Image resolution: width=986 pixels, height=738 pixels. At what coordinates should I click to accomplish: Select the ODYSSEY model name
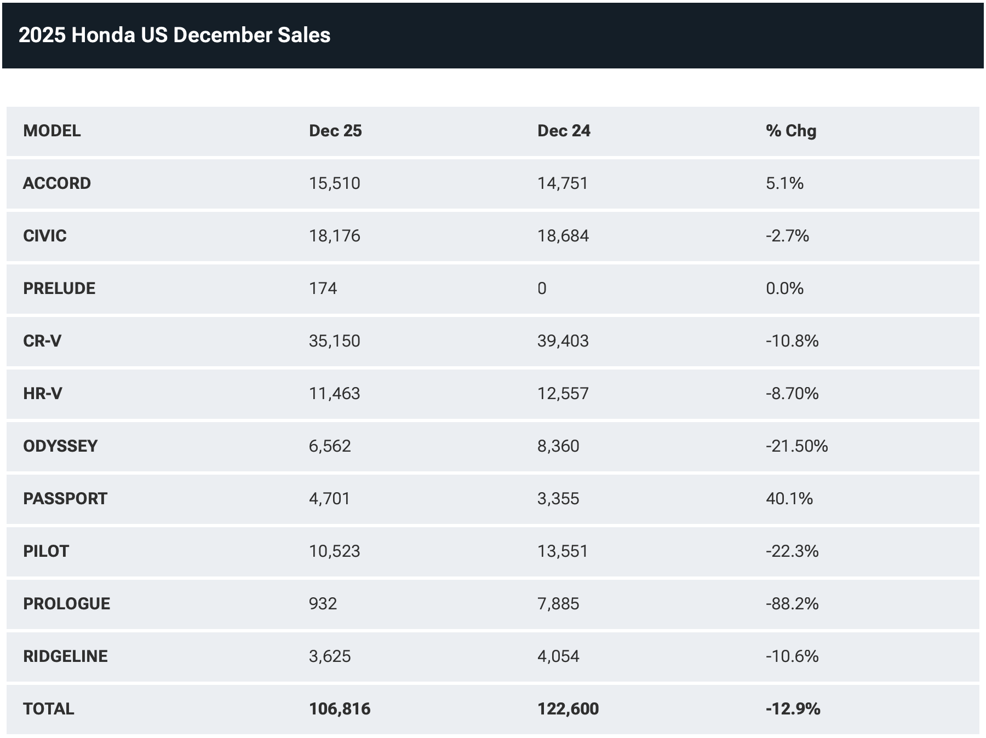tap(60, 446)
